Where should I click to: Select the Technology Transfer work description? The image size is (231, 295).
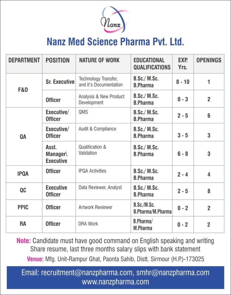point(100,82)
